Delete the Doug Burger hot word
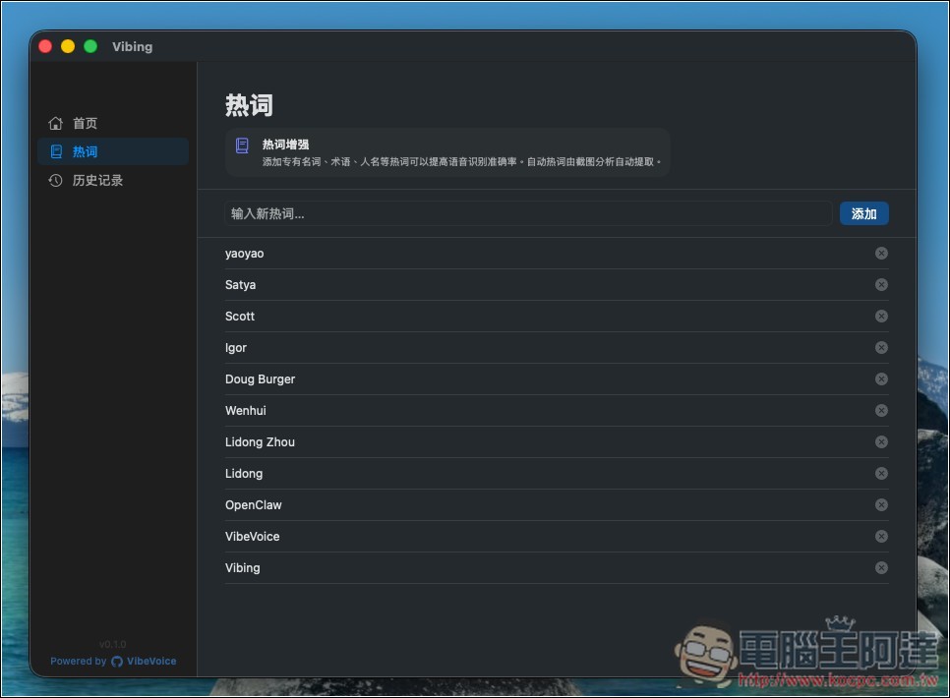The image size is (950, 698). (881, 378)
